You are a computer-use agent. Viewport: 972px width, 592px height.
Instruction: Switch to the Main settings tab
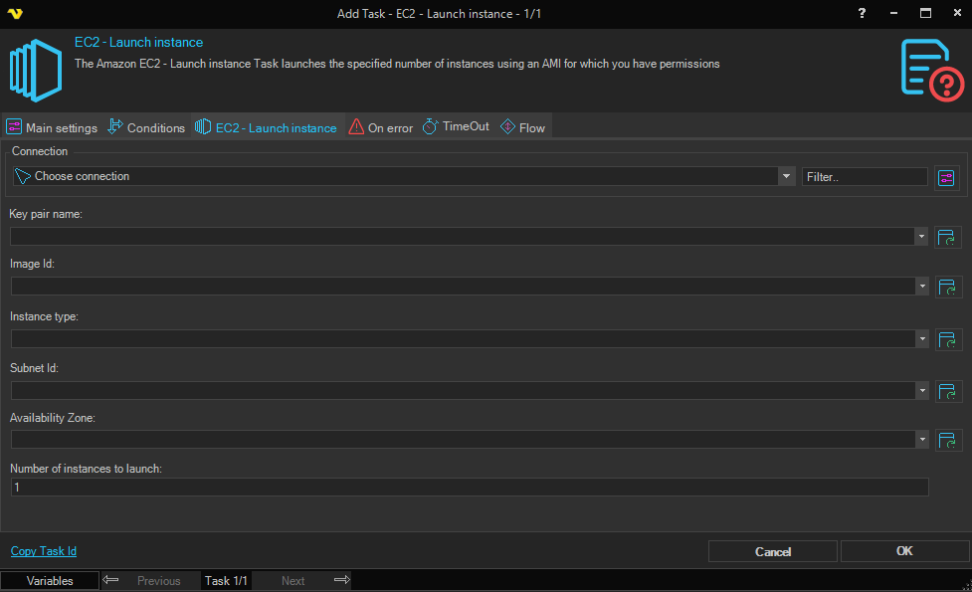tap(52, 127)
